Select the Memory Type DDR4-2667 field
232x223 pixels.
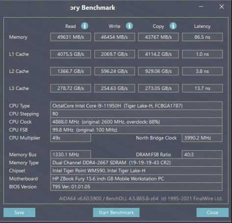click(x=136, y=162)
